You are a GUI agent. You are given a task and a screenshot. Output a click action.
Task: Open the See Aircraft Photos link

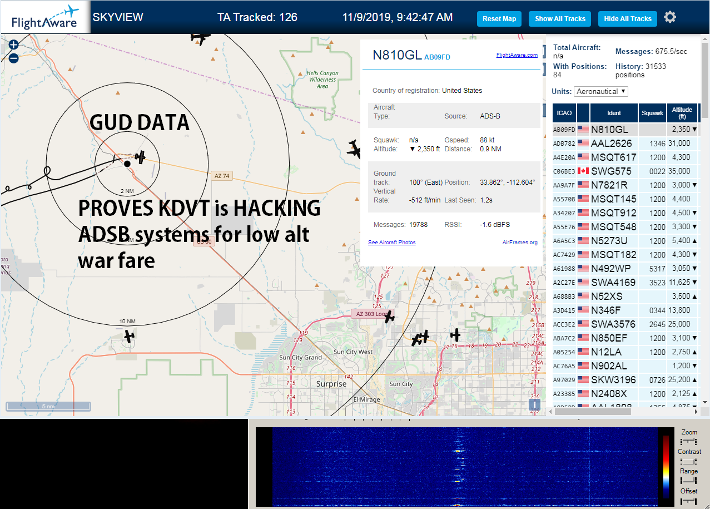pyautogui.click(x=392, y=243)
